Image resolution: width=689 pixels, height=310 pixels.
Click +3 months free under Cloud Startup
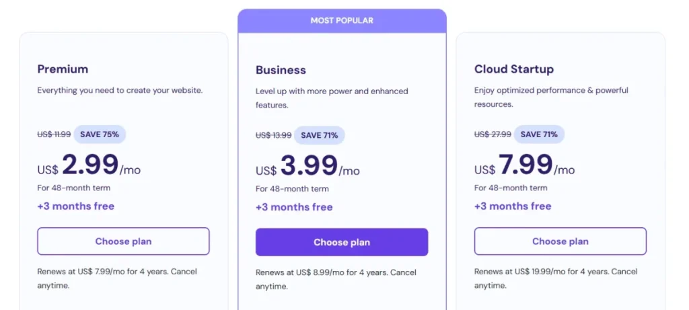pyautogui.click(x=513, y=206)
